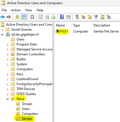
Task: Open the Action menu
Action: click(x=16, y=10)
